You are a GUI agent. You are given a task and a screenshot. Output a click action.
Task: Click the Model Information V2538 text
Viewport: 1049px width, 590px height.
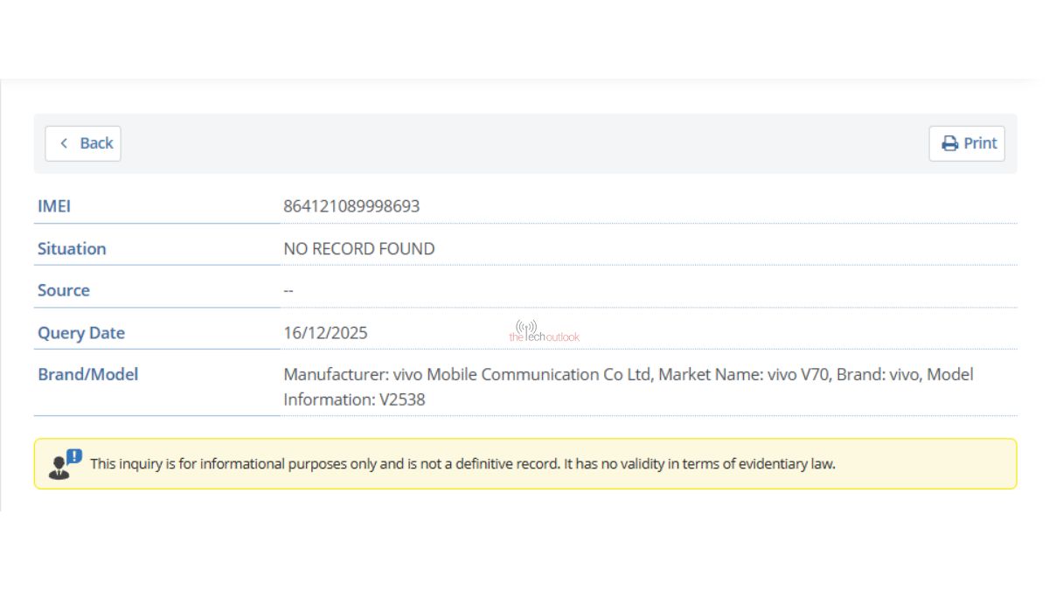354,399
